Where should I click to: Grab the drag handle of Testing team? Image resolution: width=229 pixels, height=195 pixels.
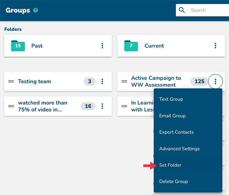(x=11, y=81)
